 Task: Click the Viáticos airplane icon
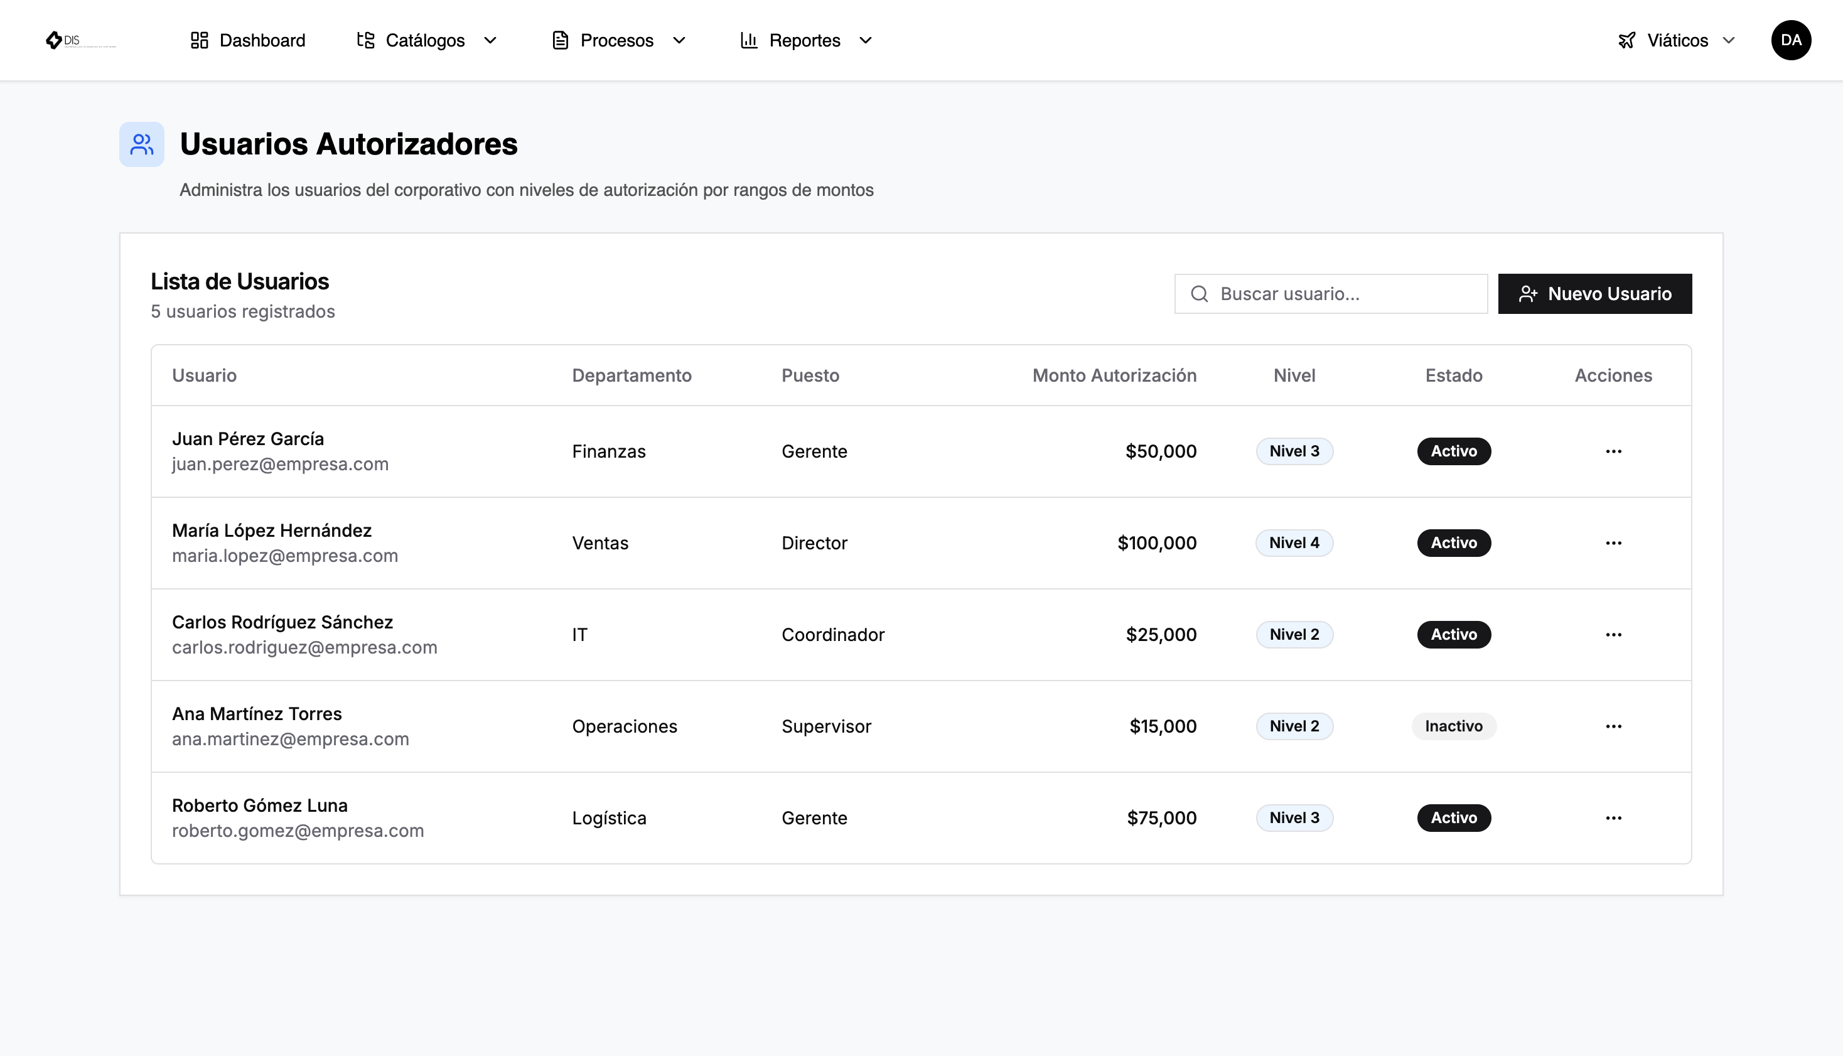pos(1627,40)
